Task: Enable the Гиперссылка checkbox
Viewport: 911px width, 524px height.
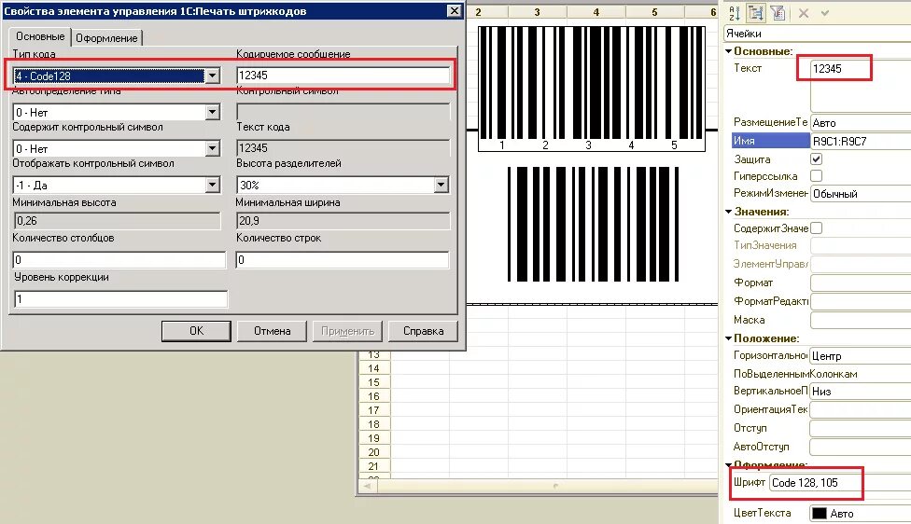Action: [817, 176]
